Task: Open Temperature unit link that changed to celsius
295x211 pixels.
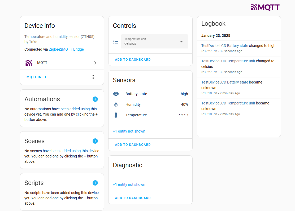Action: click(x=228, y=61)
